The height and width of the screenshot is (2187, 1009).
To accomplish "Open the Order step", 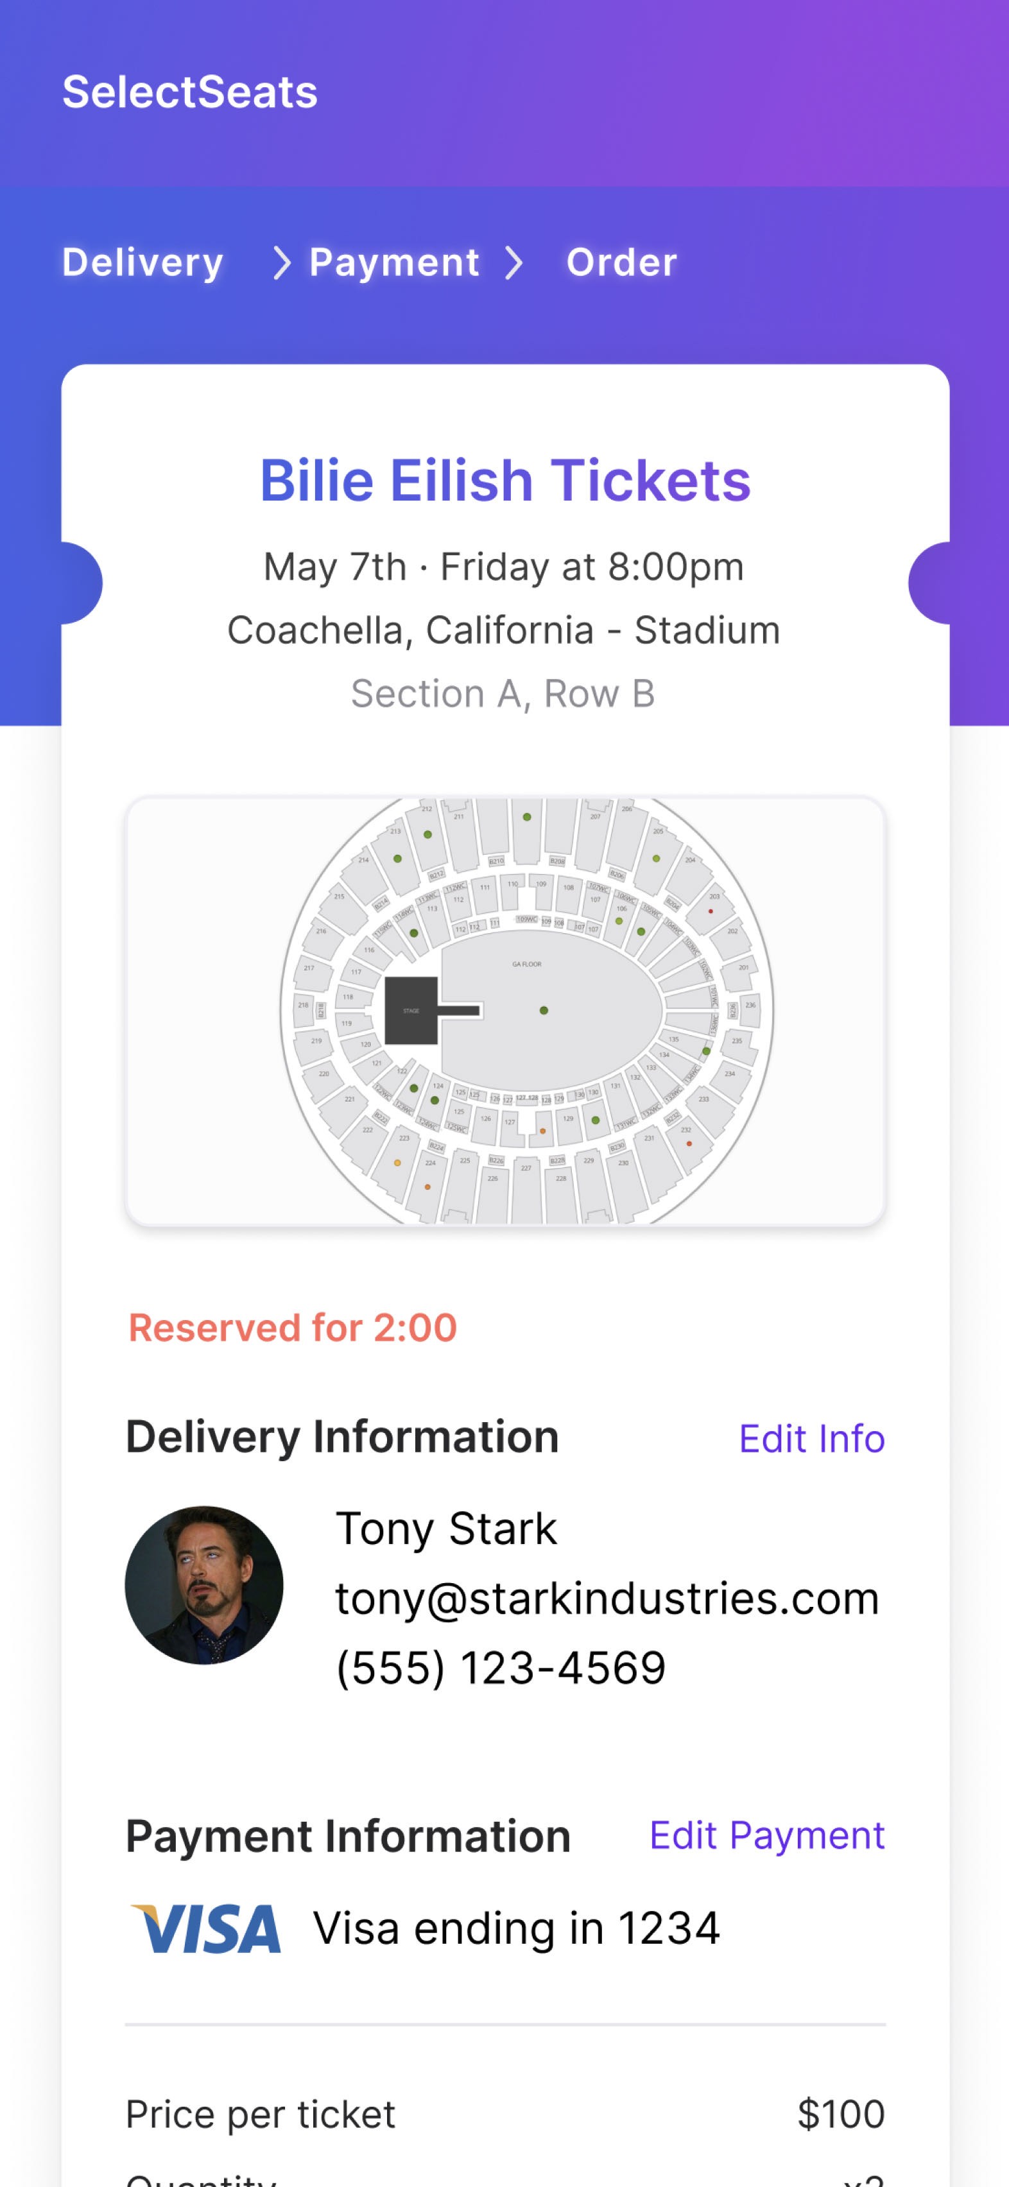I will (622, 262).
